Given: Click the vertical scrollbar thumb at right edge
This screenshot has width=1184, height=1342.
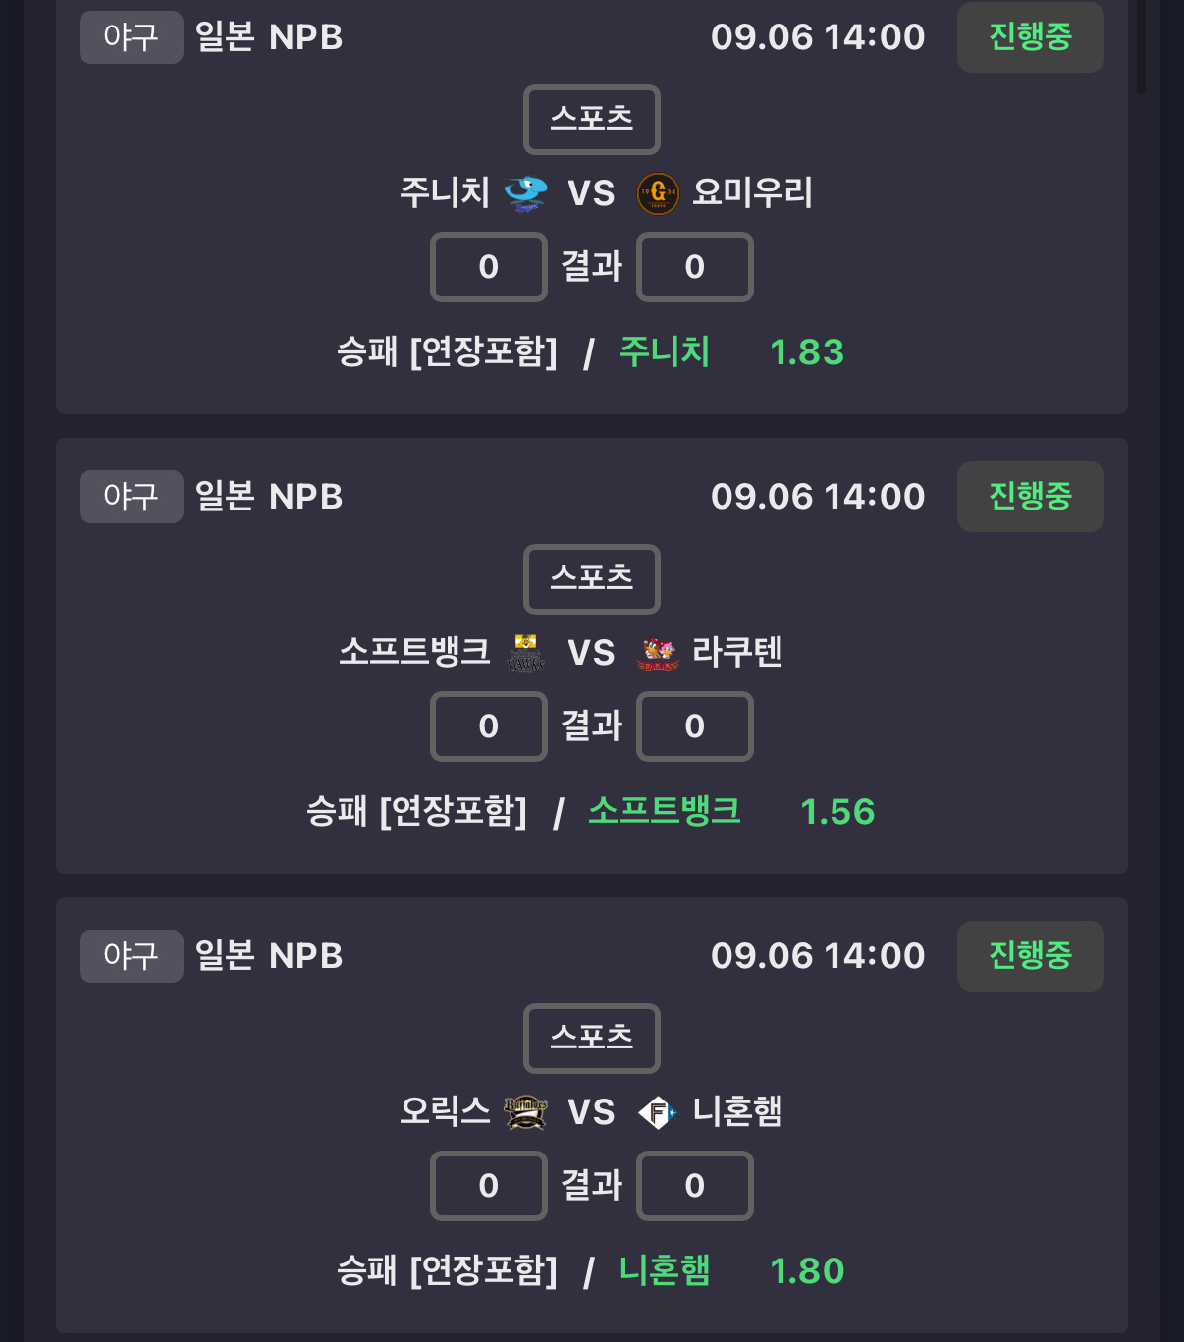Looking at the screenshot, I should click(1141, 47).
